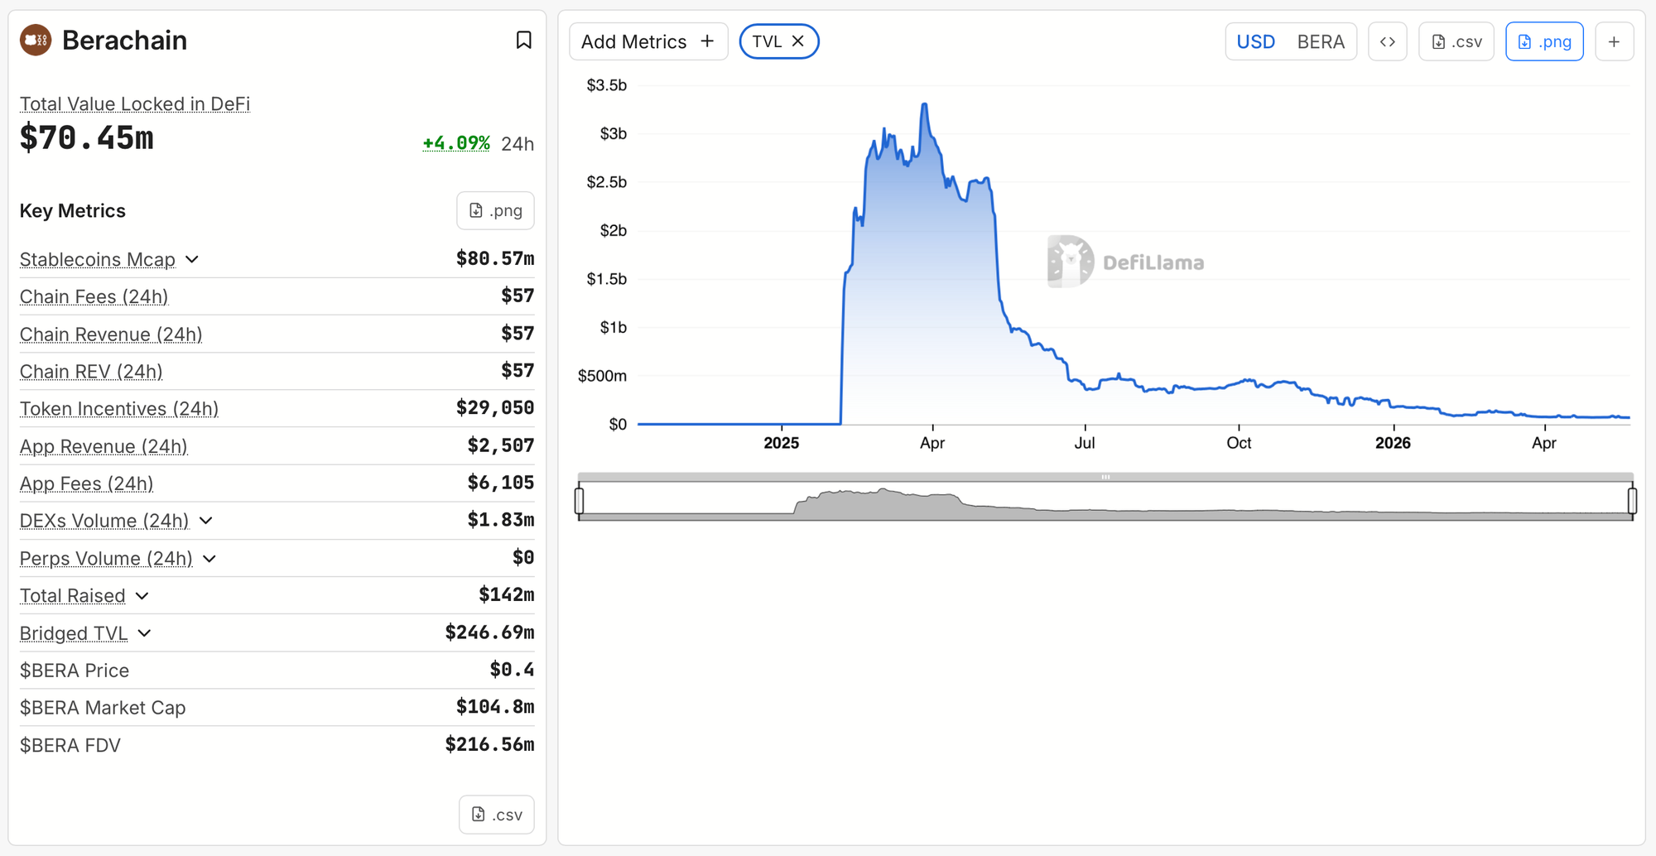The height and width of the screenshot is (856, 1656).
Task: Click the top grip bar of the range selector
Action: coord(1105,477)
